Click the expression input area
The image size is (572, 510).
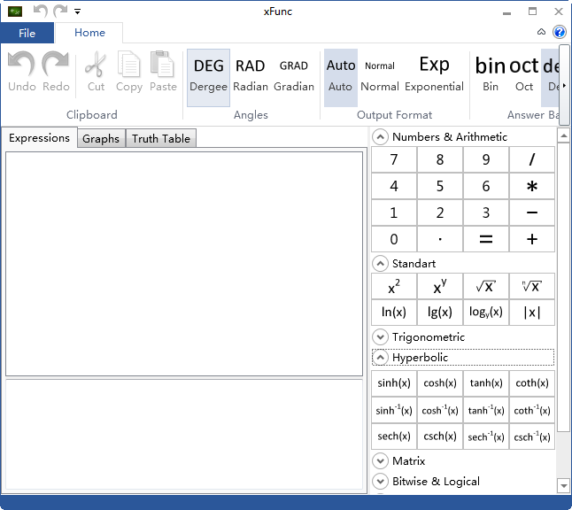pyautogui.click(x=184, y=264)
